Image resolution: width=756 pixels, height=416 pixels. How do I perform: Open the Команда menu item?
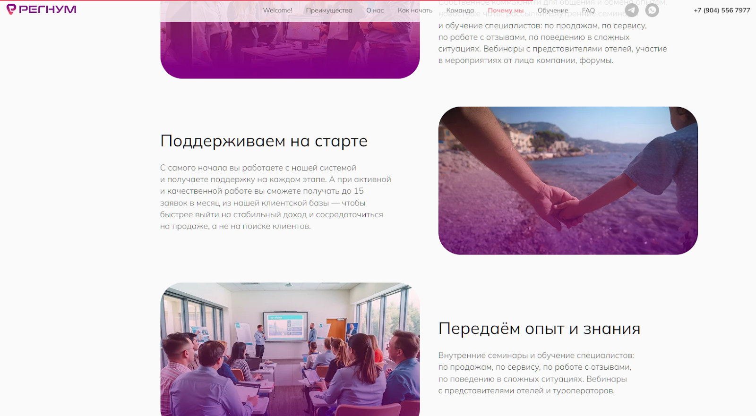(x=460, y=10)
